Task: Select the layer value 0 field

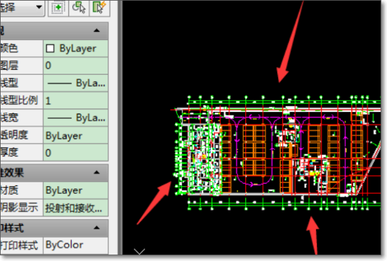Action: (x=75, y=66)
